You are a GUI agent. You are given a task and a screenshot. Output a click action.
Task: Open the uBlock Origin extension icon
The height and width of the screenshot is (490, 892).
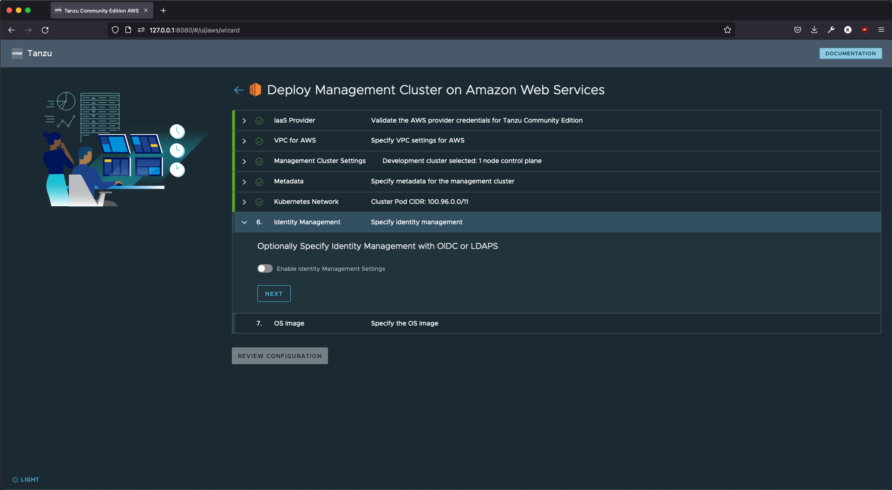pos(865,30)
